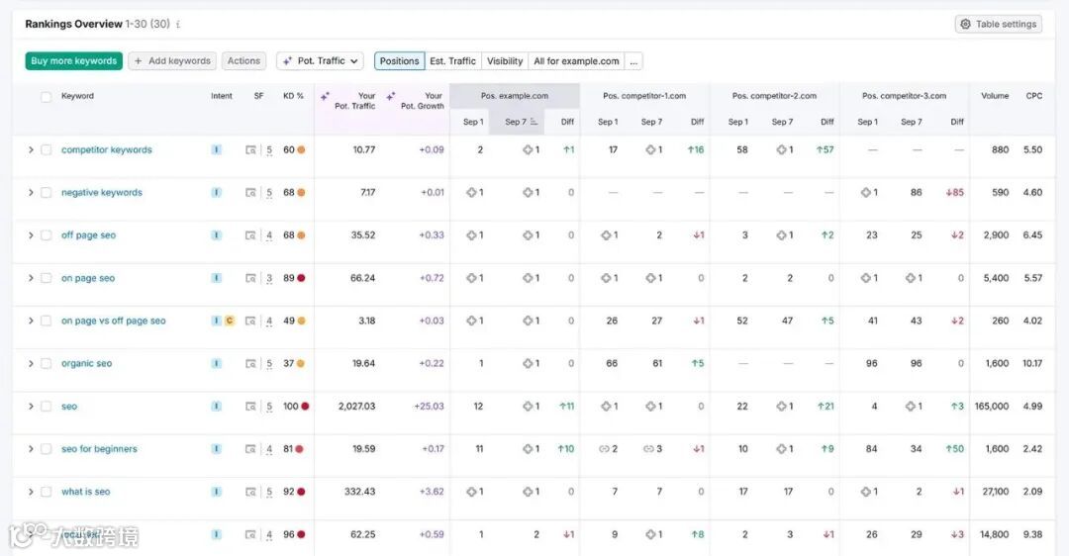1069x556 pixels.
Task: Click sparkle icon beside Your Pot. Growth header
Action: click(391, 97)
